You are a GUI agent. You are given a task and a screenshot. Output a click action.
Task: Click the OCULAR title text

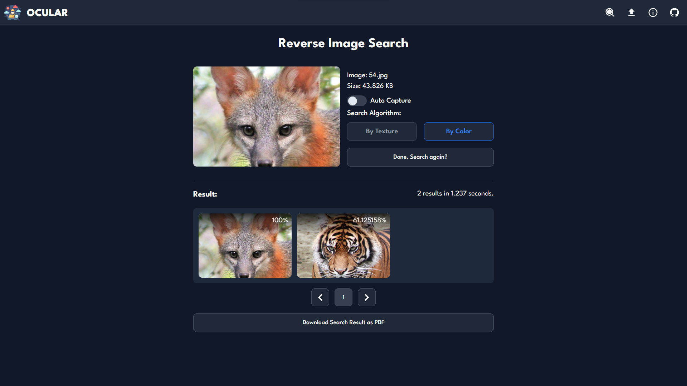click(47, 13)
